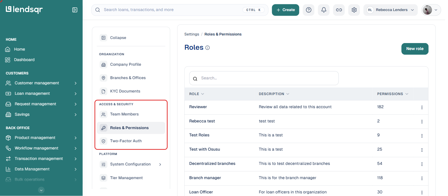Open kebab menu for Reviewer role
This screenshot has height=196, width=448.
422,107
